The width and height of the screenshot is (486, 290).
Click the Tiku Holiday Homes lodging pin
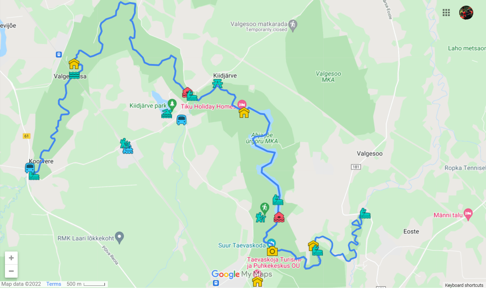(242, 104)
